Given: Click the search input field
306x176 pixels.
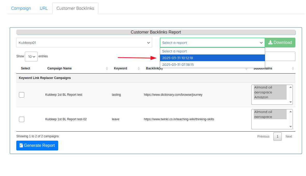Looking at the screenshot, I should point(280,56).
